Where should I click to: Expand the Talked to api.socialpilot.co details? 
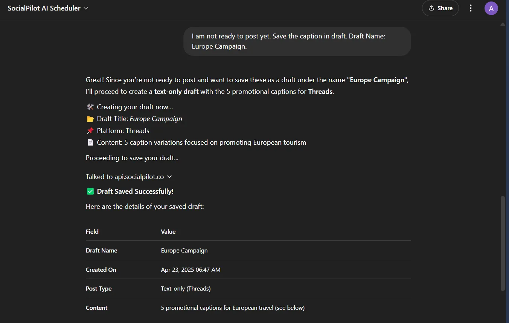coord(169,176)
